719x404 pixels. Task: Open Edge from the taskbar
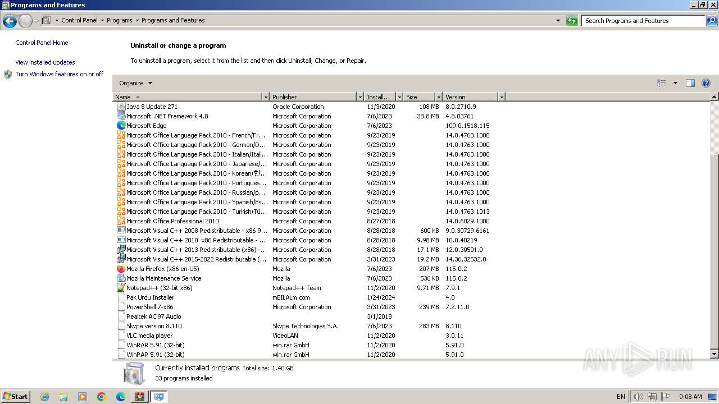click(x=121, y=397)
